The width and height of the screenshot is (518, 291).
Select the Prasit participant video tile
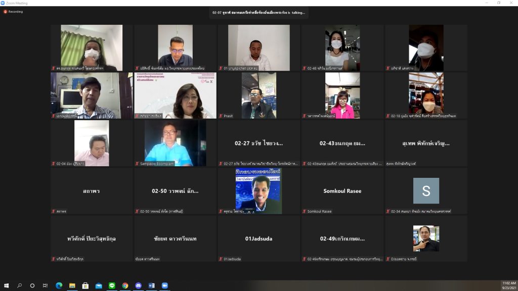pos(258,95)
